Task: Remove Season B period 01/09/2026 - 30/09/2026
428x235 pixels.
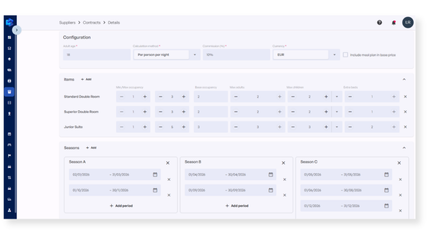Action: pos(285,195)
